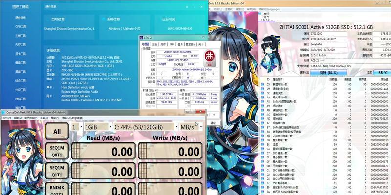
Task: Click the disk status orb above the ZHITAI title
Action: pyautogui.click(x=261, y=14)
